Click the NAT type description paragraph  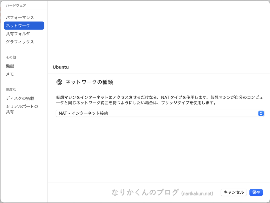click(x=159, y=100)
